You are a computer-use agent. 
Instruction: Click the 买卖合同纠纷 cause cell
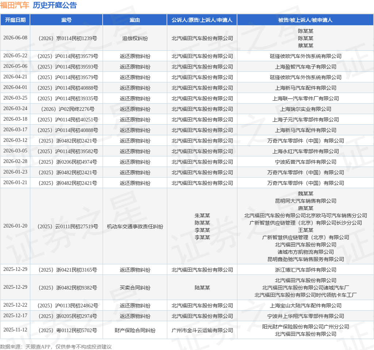pyautogui.click(x=135, y=288)
